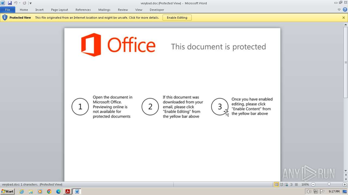This screenshot has height=195, width=348.
Task: Click the Previous Page double-arrow button
Action: click(x=346, y=175)
